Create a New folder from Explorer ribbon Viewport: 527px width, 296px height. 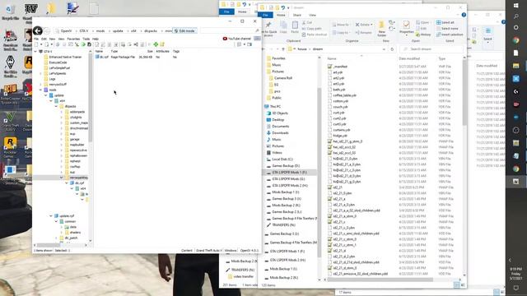pos(381,29)
